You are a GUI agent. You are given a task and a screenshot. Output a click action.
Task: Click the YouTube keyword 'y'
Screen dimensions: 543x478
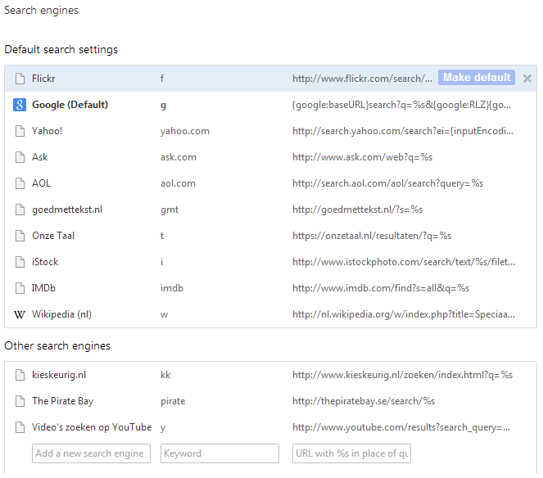(163, 428)
